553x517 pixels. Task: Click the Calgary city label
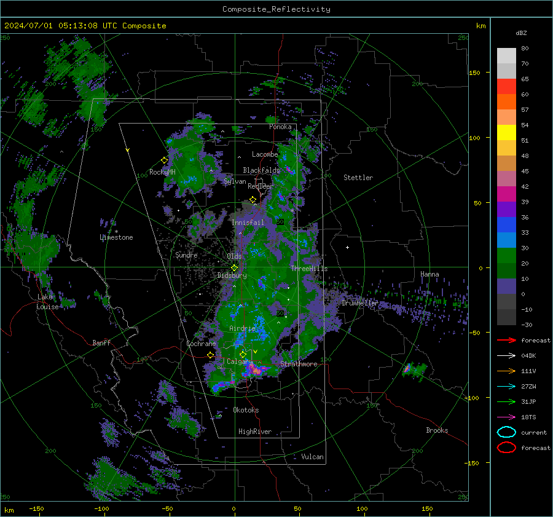click(x=240, y=361)
